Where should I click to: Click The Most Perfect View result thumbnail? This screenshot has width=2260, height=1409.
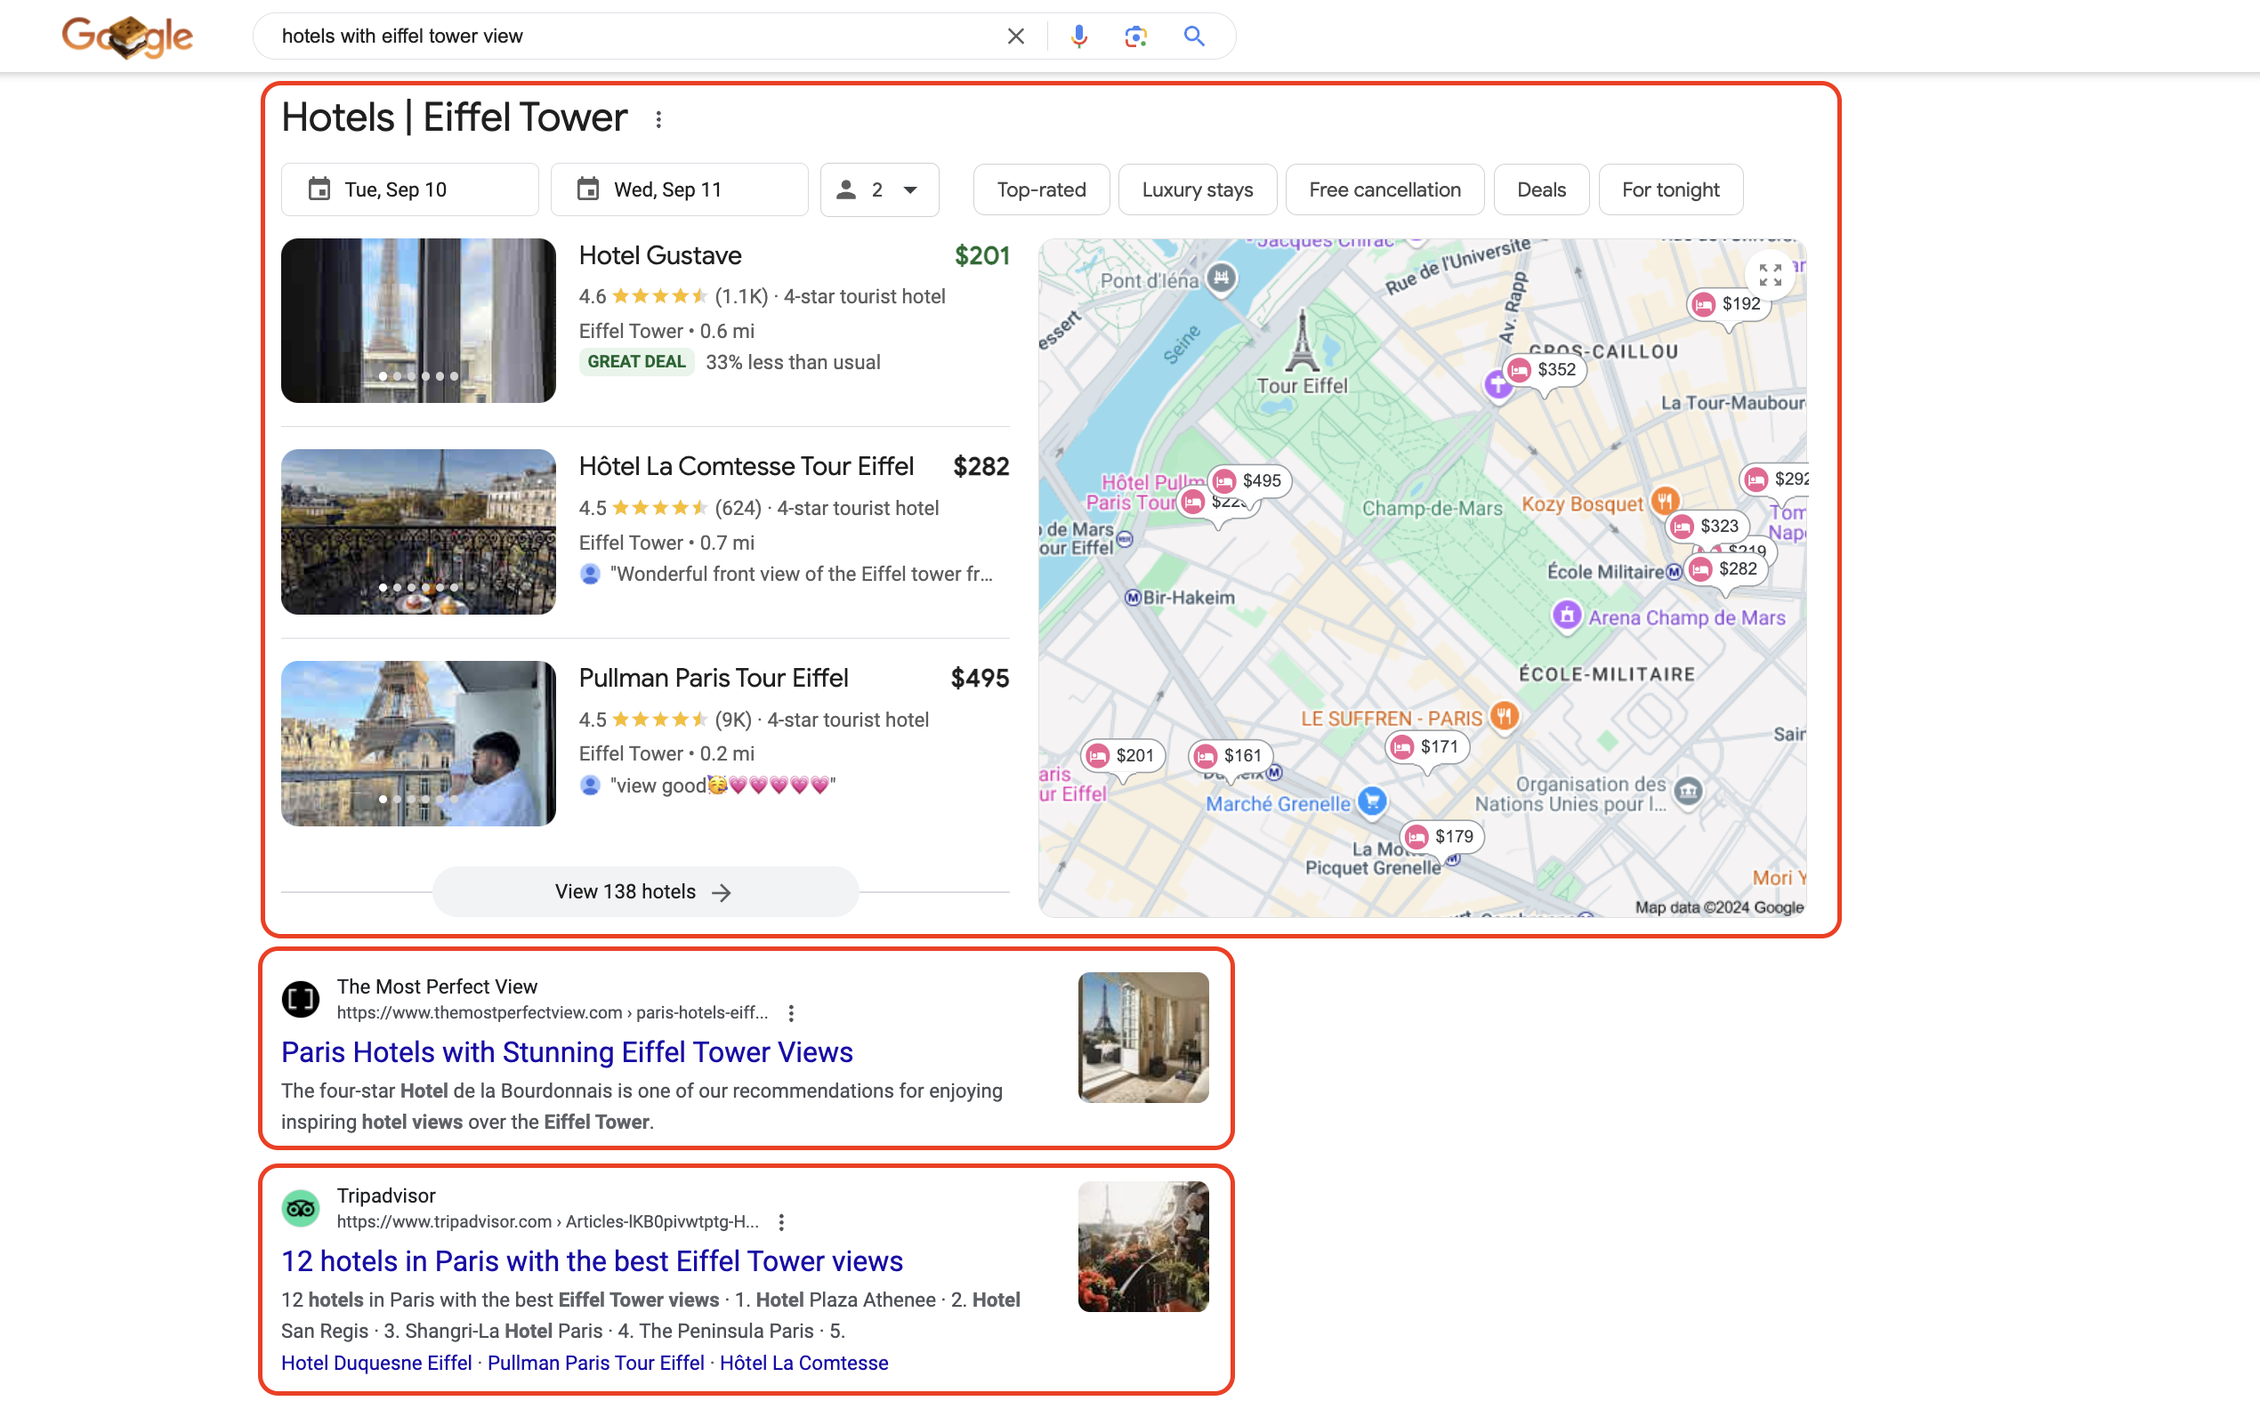point(1142,1037)
